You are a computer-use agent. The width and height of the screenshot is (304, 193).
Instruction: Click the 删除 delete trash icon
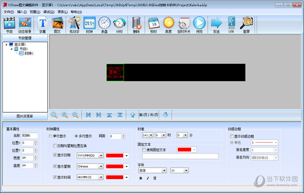pos(136,25)
